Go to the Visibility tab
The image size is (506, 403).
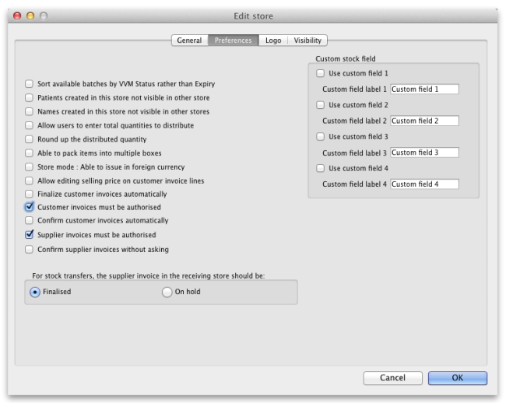(x=307, y=40)
